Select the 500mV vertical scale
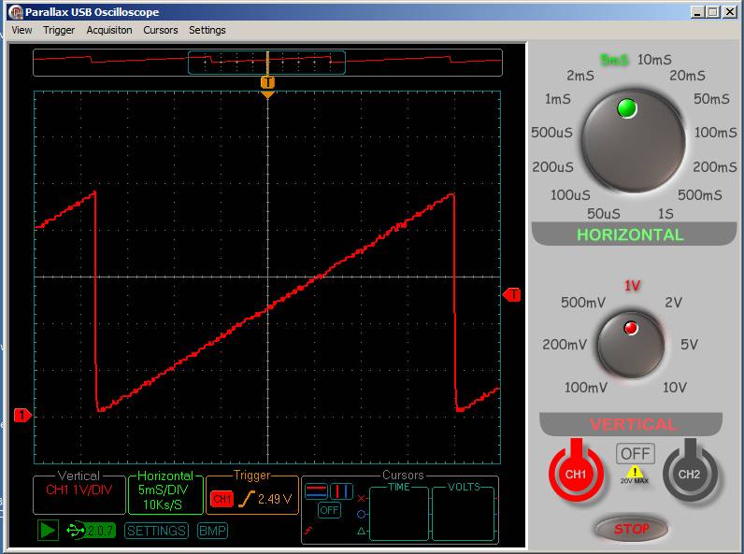This screenshot has height=554, width=744. point(583,303)
